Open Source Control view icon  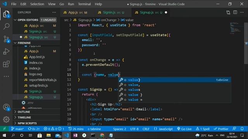(x=6, y=39)
